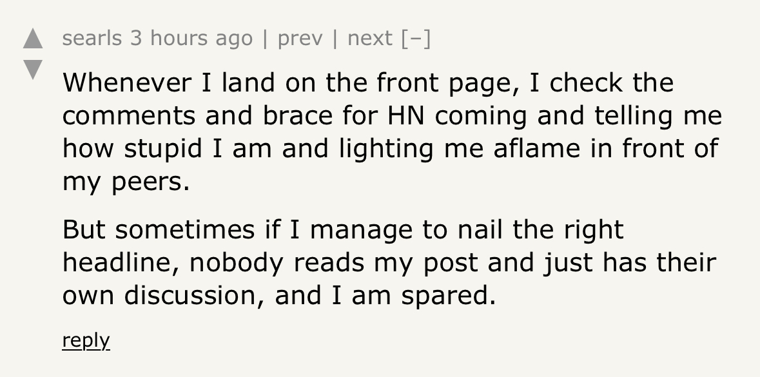This screenshot has width=760, height=377.
Task: Jump to previous comment via "prev"
Action: pyautogui.click(x=300, y=39)
